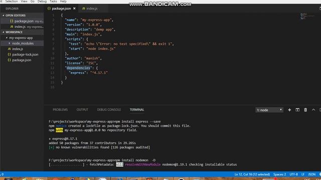Click the '+ express@4.17.1' terminal output
The height and width of the screenshot is (180, 321).
pyautogui.click(x=63, y=139)
